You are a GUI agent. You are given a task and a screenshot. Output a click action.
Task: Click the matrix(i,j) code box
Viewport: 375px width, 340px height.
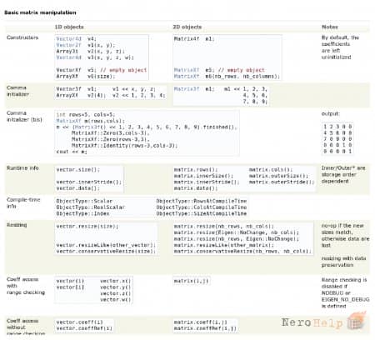(192, 281)
